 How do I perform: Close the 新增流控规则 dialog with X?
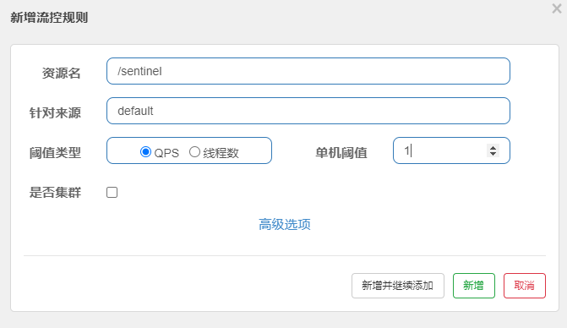[557, 8]
